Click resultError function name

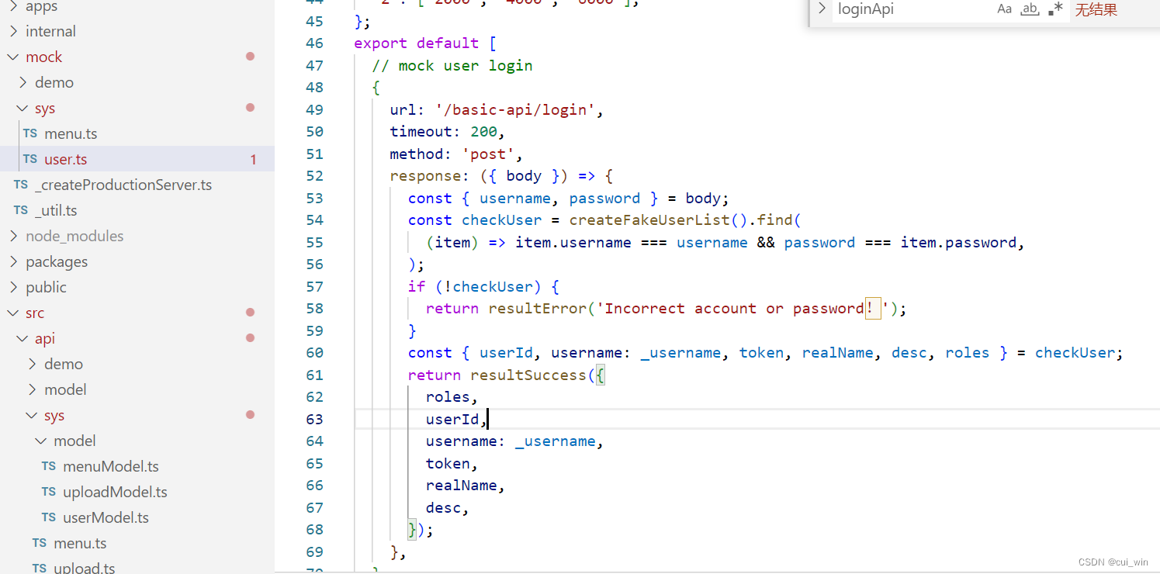[x=537, y=309]
